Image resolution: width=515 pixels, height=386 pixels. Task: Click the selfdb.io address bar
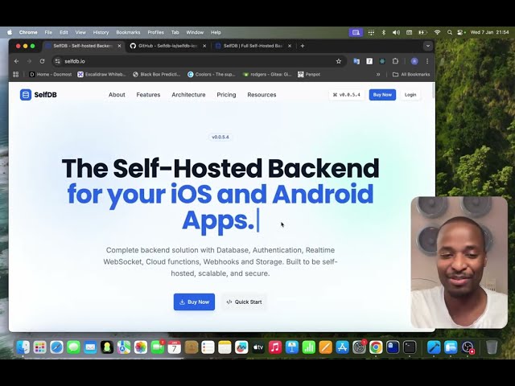[197, 61]
